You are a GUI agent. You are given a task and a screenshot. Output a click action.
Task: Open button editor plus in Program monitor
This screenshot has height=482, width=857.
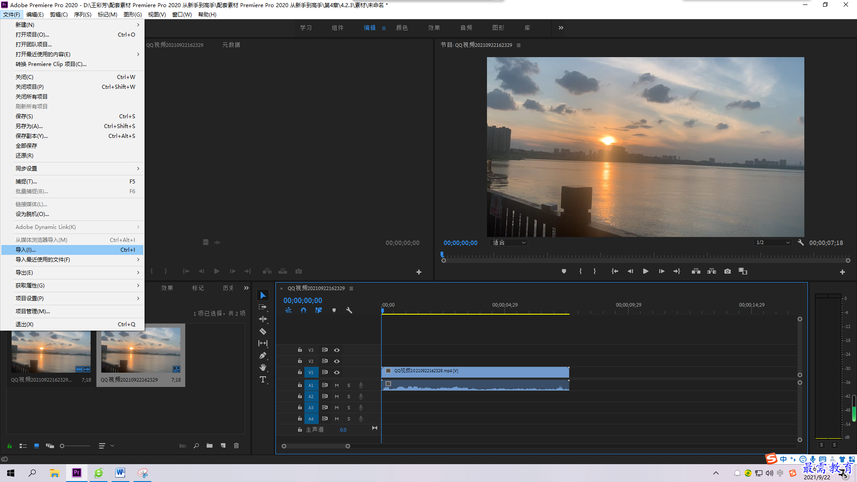(842, 272)
